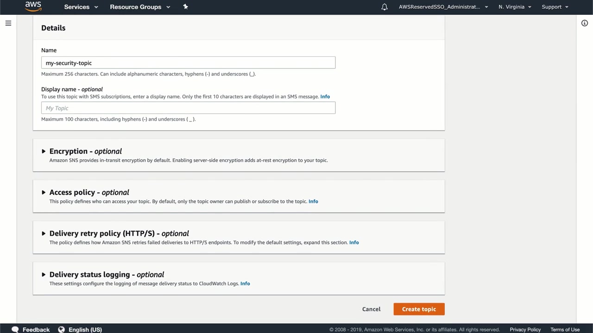Click the globe language icon
This screenshot has height=333, width=593.
tap(62, 329)
